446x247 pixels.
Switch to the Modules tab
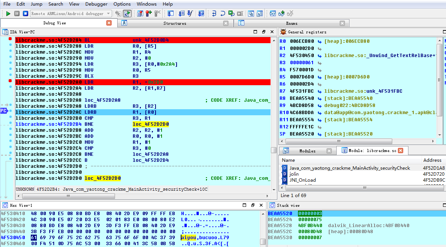pos(307,151)
